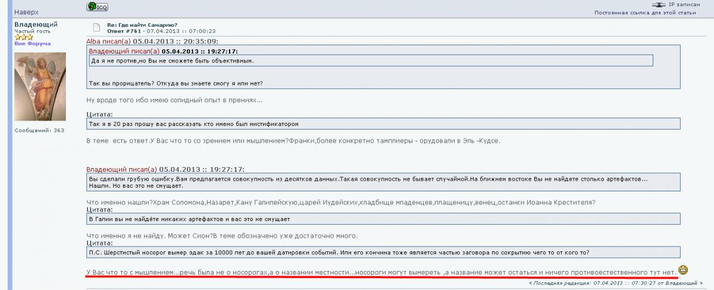
Task: Open the angel avatar image
Action: [x=40, y=86]
